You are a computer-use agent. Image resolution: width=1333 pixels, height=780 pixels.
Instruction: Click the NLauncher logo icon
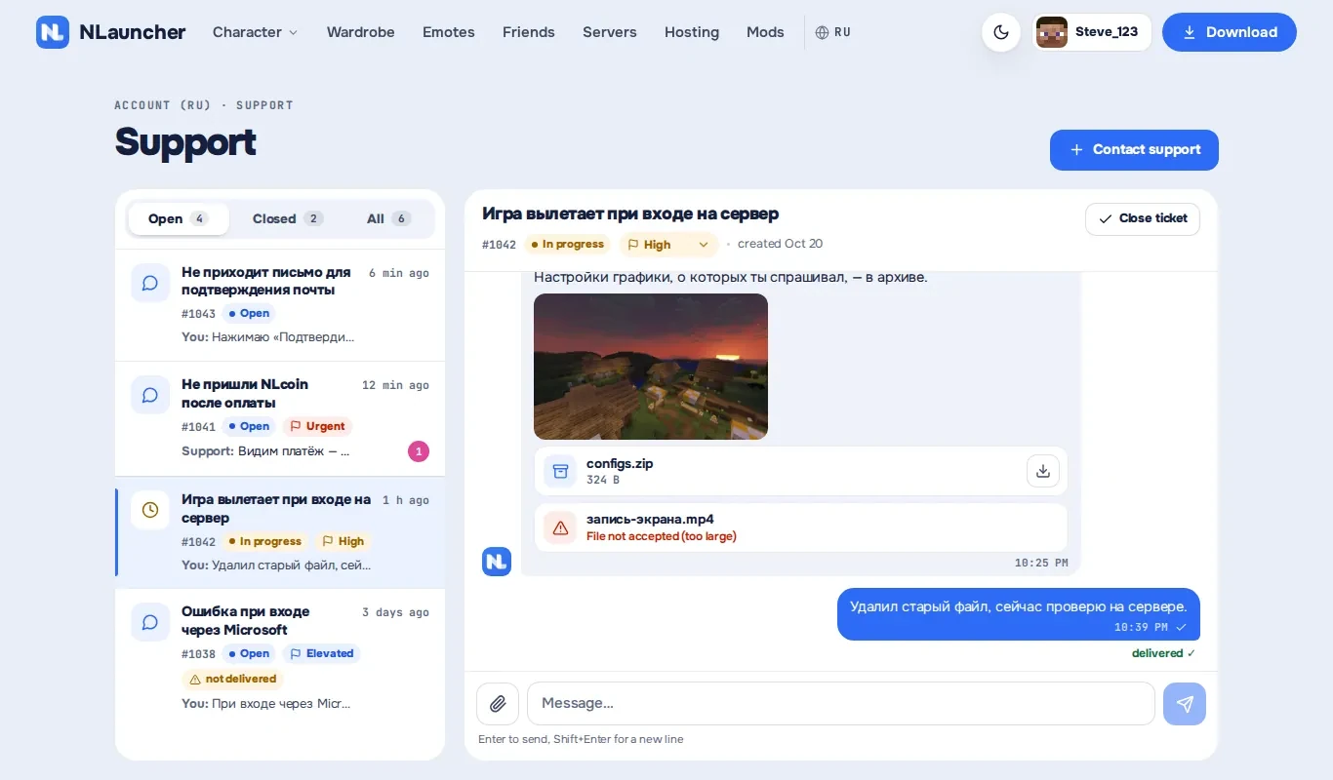tap(53, 32)
